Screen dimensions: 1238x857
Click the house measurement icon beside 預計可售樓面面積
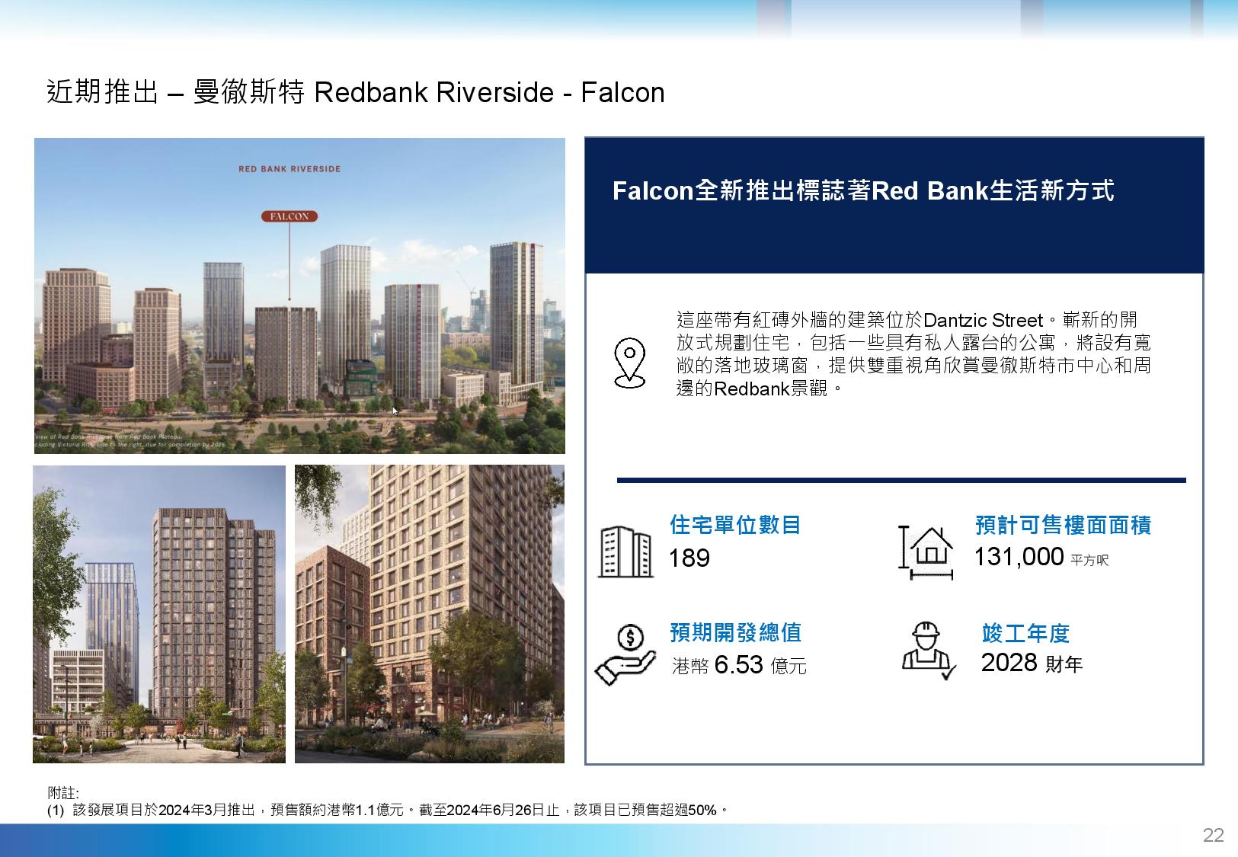[x=926, y=552]
